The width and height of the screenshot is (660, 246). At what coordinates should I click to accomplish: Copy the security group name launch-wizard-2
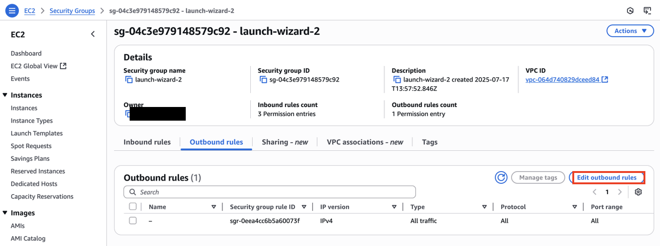129,80
